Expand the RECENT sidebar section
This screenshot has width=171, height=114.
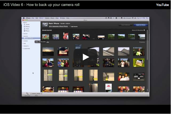[23, 34]
